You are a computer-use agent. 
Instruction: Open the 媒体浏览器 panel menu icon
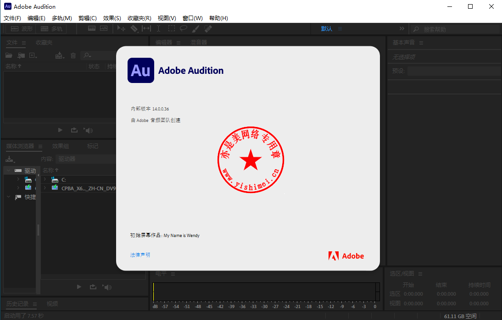[x=40, y=147]
